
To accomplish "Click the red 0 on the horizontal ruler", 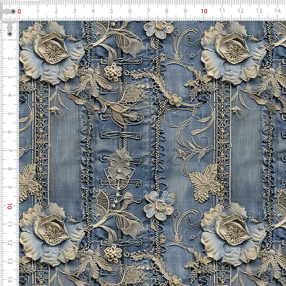I will coord(19,11).
